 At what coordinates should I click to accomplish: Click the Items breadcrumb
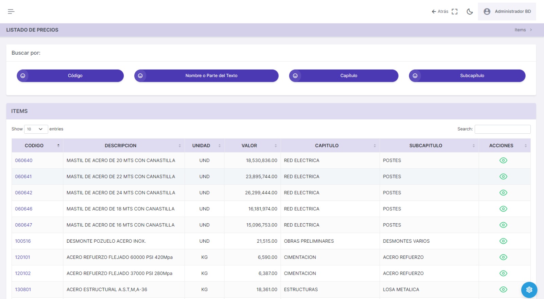[520, 30]
